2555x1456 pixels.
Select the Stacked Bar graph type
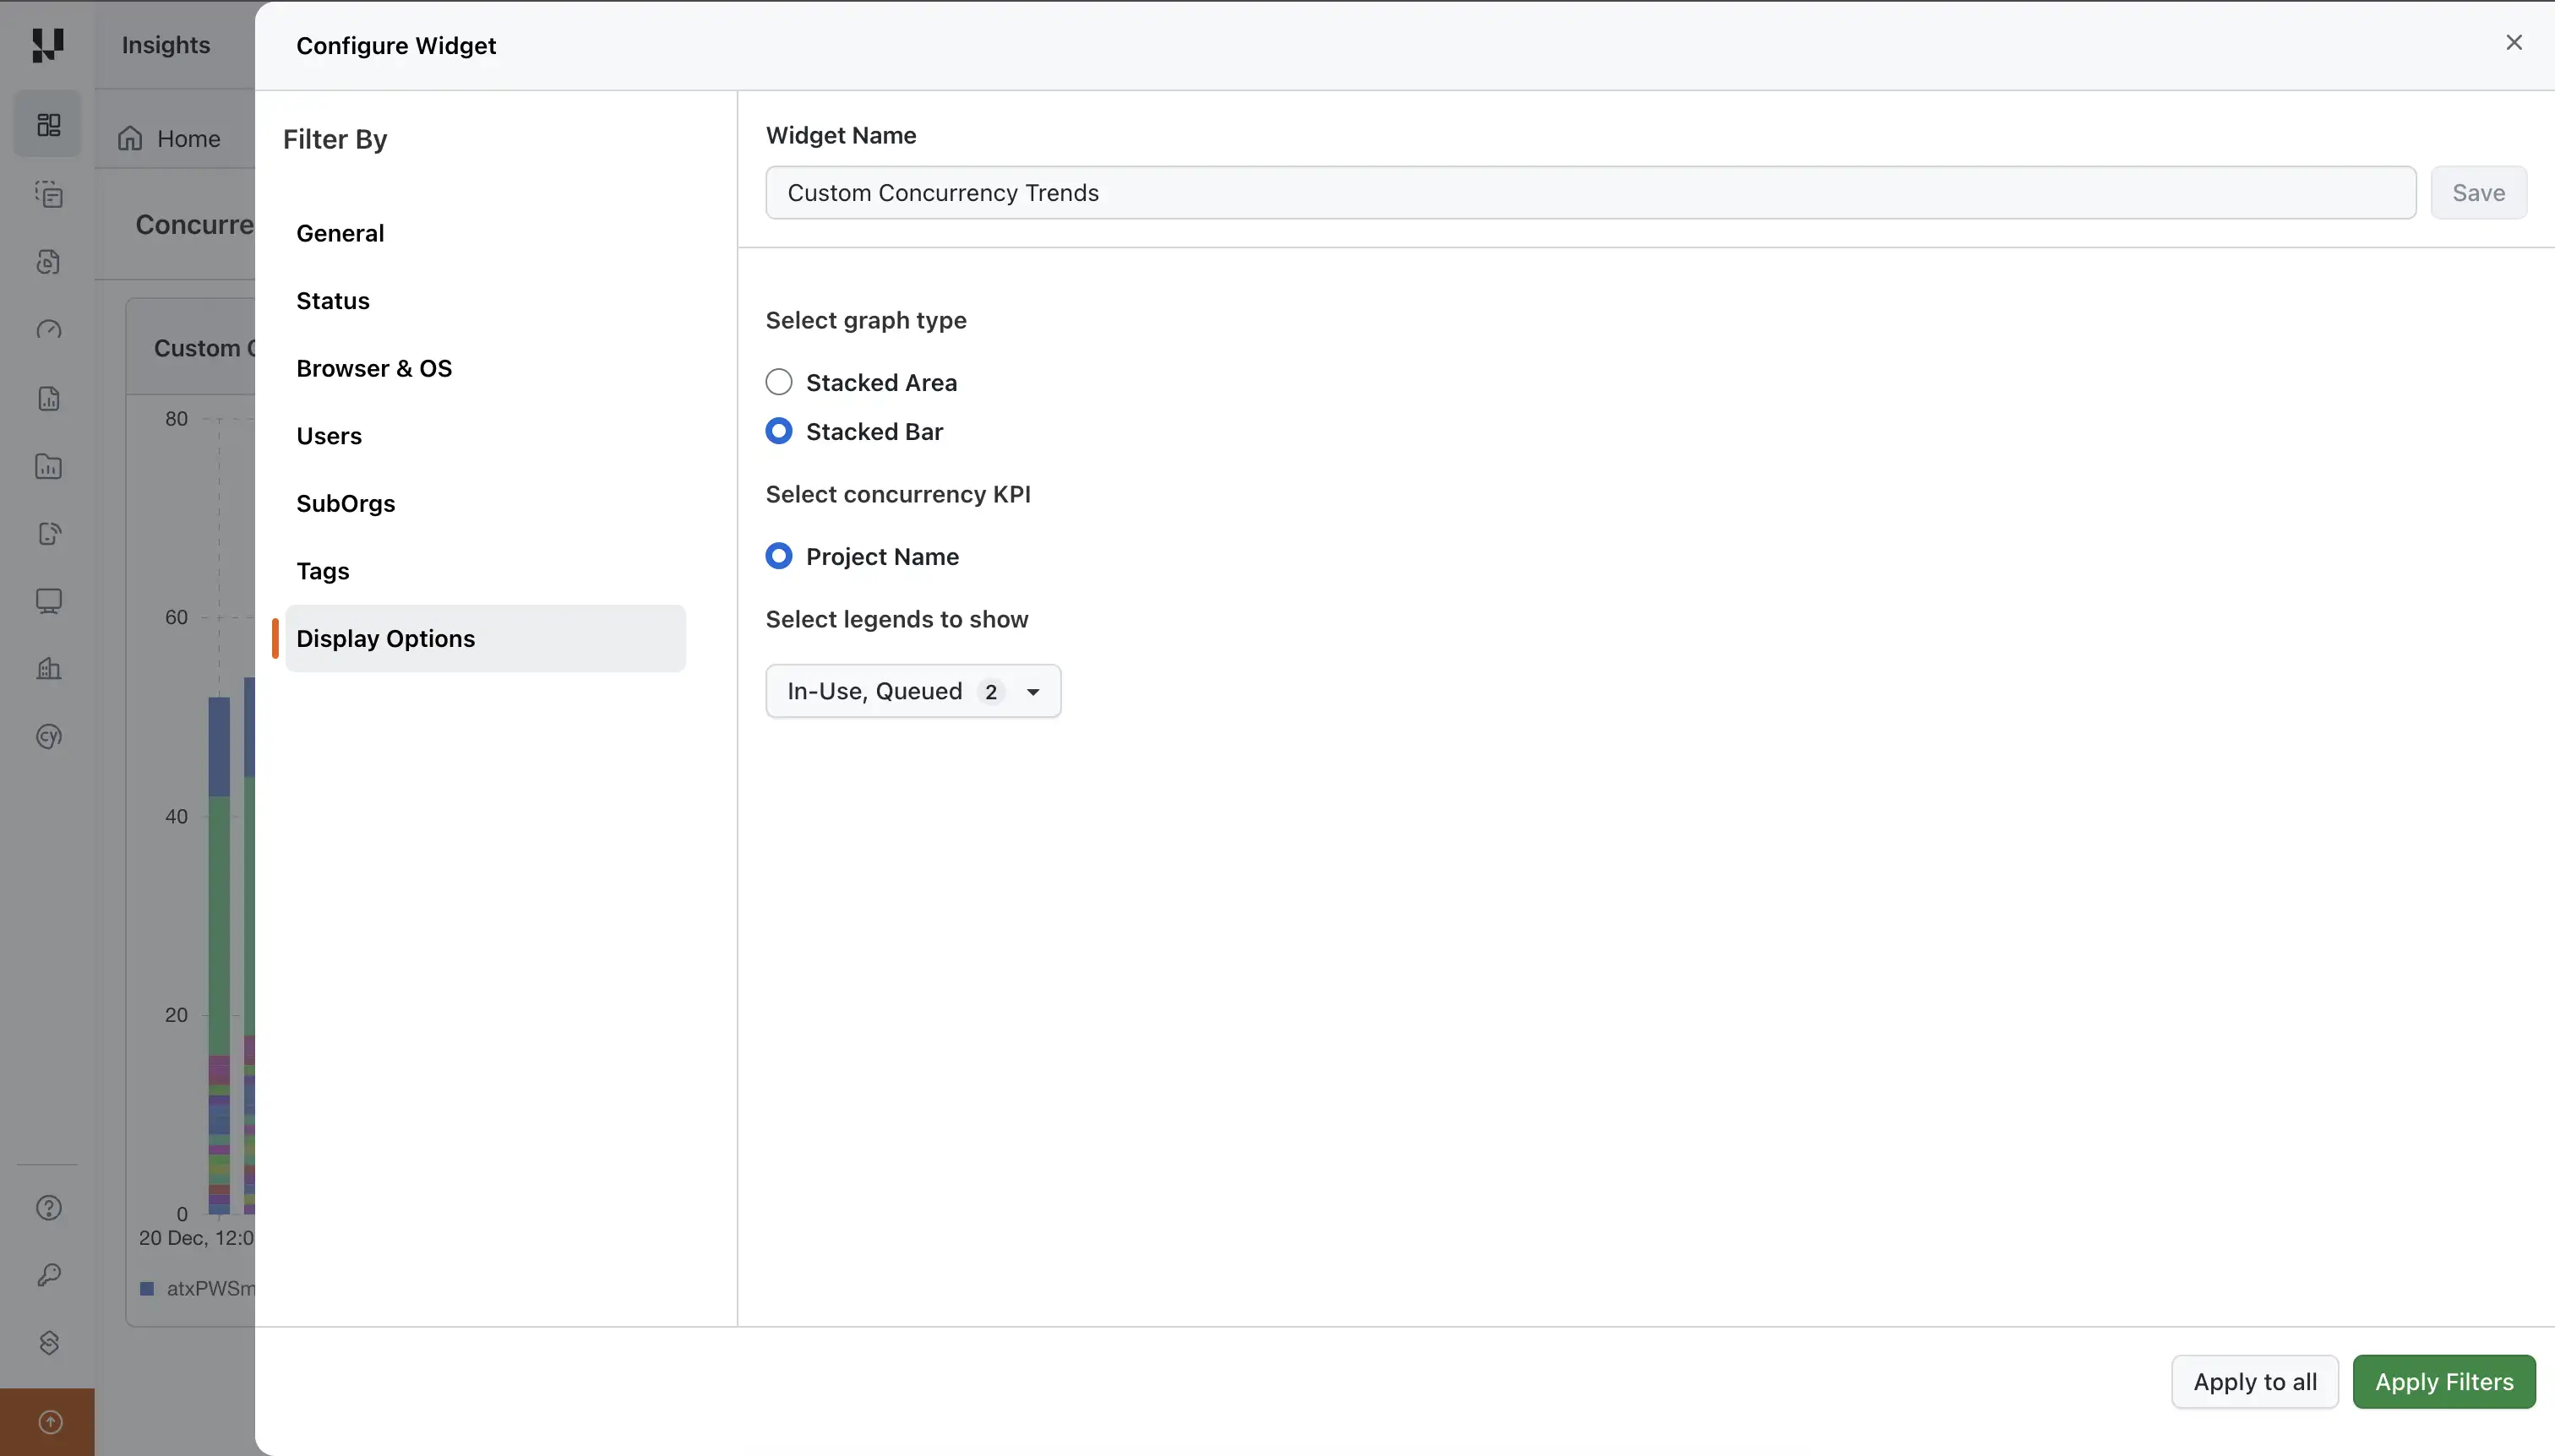(779, 430)
